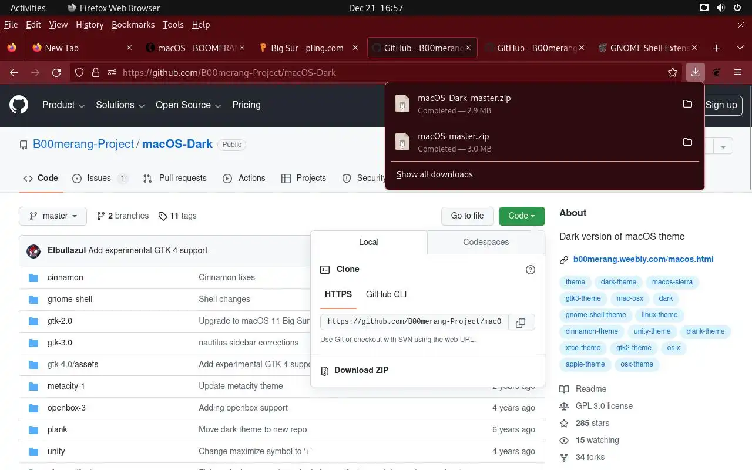Open the Issues repository tab
The width and height of the screenshot is (752, 470).
pos(100,178)
